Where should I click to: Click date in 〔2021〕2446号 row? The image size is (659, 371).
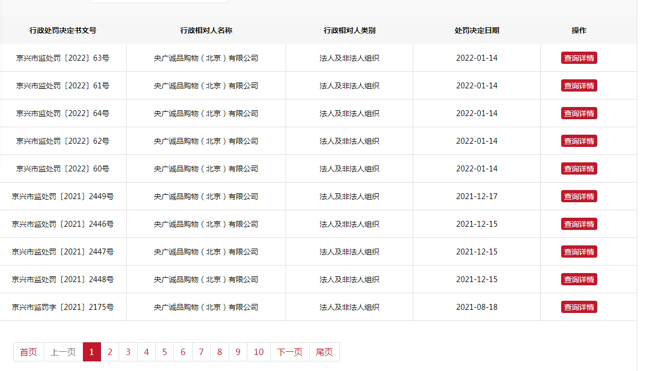[477, 224]
